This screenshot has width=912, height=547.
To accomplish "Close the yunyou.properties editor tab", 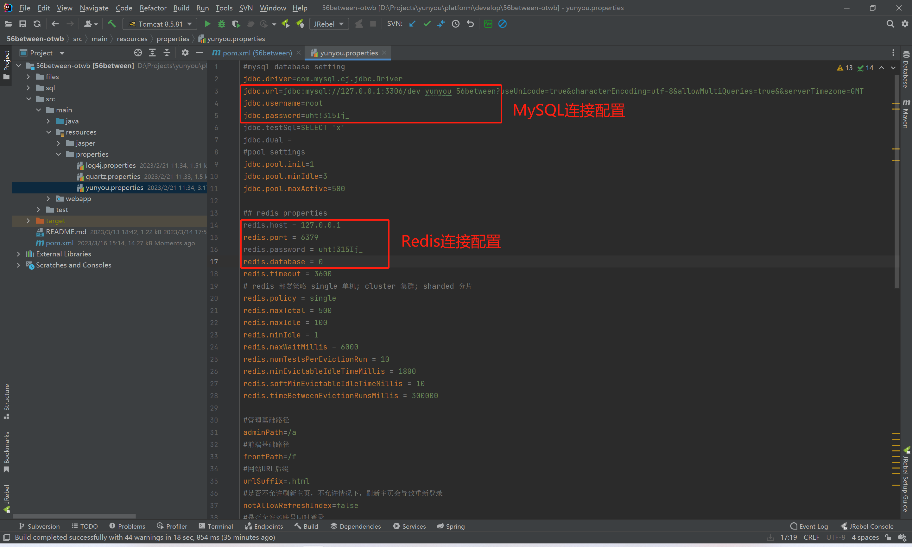I will pyautogui.click(x=384, y=53).
